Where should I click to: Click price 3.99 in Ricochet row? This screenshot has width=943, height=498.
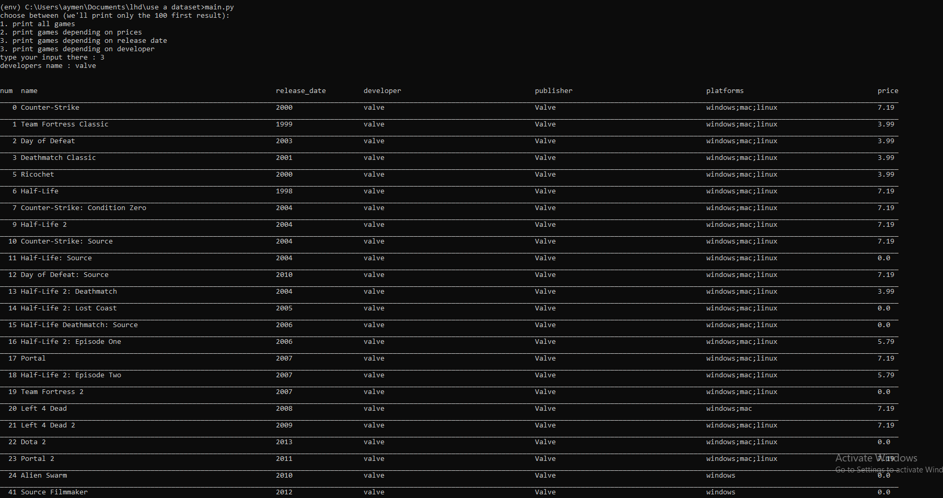pos(886,174)
